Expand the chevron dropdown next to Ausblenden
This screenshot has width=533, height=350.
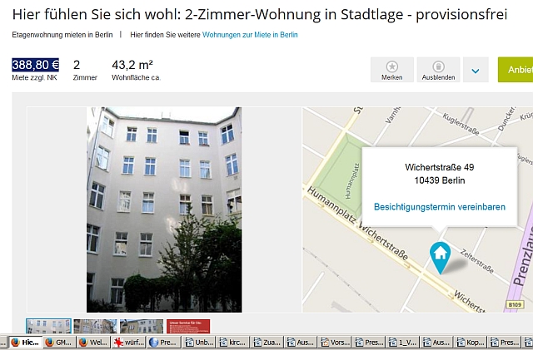click(476, 70)
